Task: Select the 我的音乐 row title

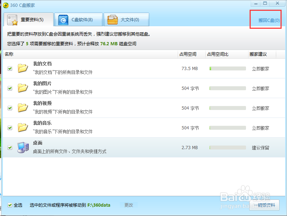Action: click(x=42, y=123)
